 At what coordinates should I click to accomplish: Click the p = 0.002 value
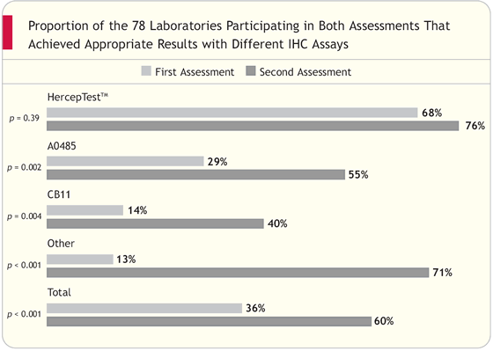coord(25,167)
